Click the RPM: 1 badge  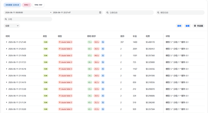click(27, 5)
